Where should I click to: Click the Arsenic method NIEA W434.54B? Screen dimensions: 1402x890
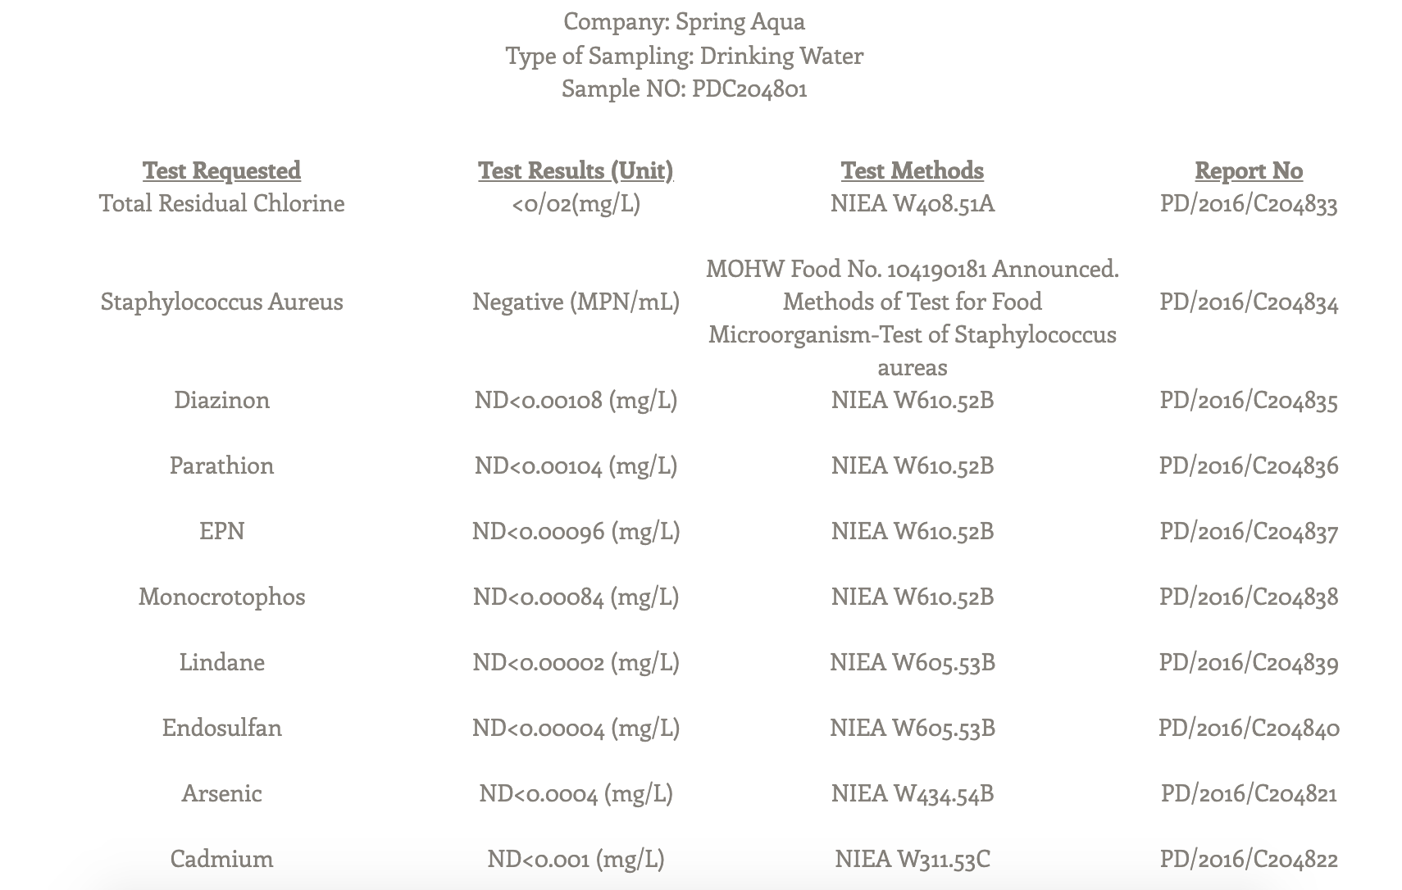pyautogui.click(x=912, y=793)
